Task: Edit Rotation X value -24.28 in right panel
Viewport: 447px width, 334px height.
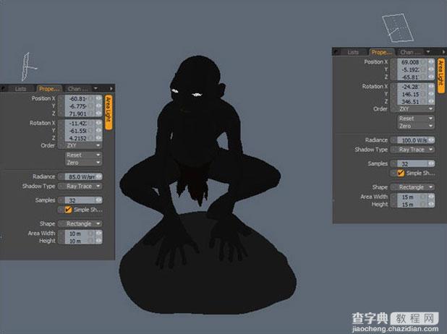Action: (x=412, y=87)
